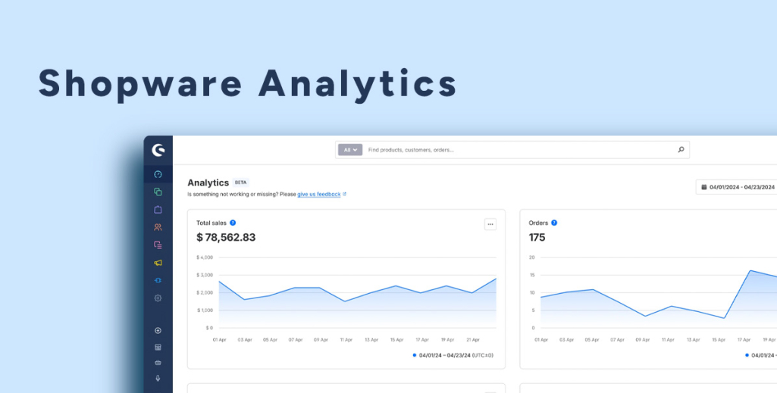Click the $ 3,000 axis label
The width and height of the screenshot is (777, 393).
click(x=205, y=275)
